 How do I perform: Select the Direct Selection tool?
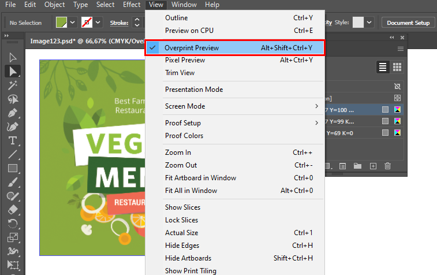tap(13, 71)
